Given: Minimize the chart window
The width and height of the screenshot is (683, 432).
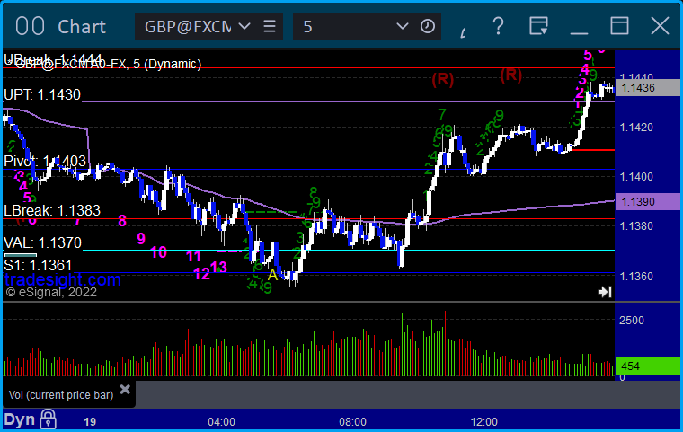Looking at the screenshot, I should 579,32.
